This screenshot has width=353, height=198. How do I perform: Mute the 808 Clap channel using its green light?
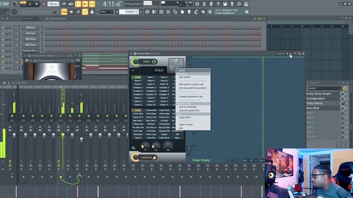(3, 33)
